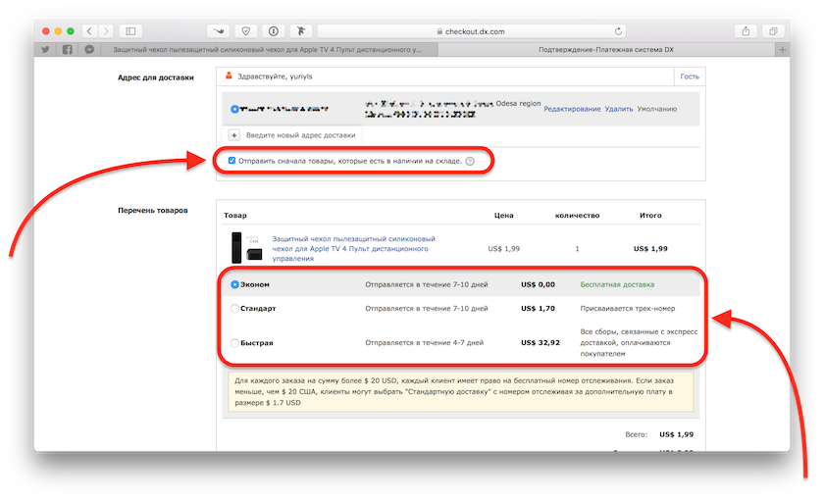Viewport: 824px width, 500px height.
Task: Click the Всего total US$ 1,99
Action: click(x=676, y=434)
